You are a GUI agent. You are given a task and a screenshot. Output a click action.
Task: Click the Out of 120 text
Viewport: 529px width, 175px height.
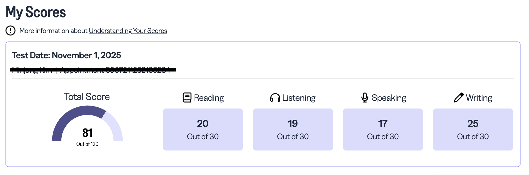[x=87, y=144]
